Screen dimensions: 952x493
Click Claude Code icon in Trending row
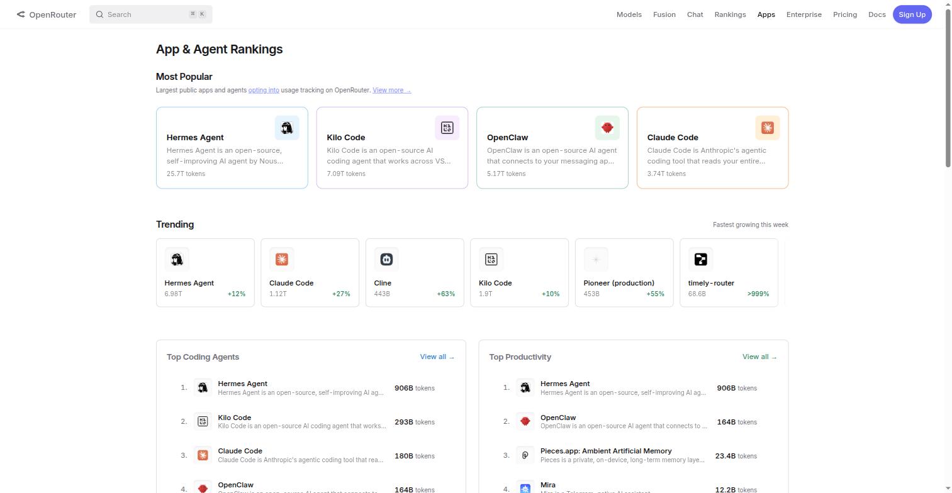tap(281, 259)
